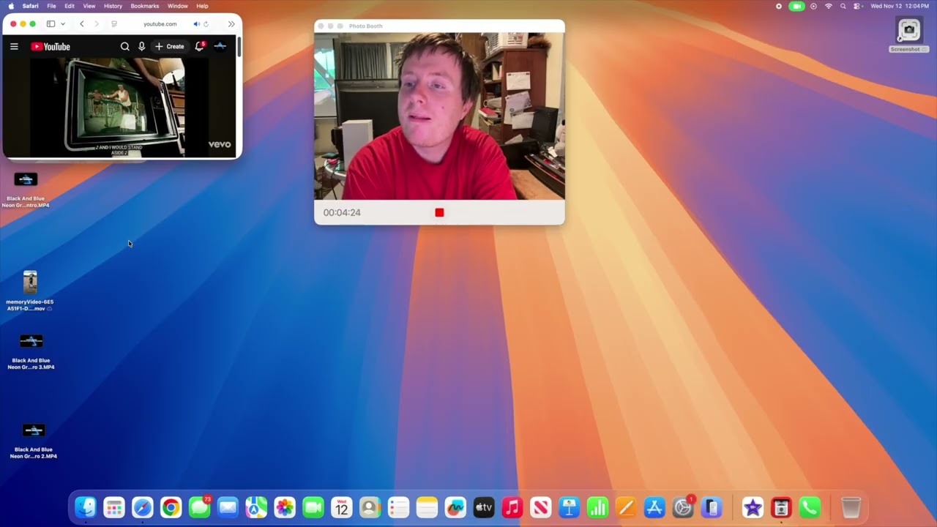
Task: Open Messages from the Dock
Action: point(199,507)
